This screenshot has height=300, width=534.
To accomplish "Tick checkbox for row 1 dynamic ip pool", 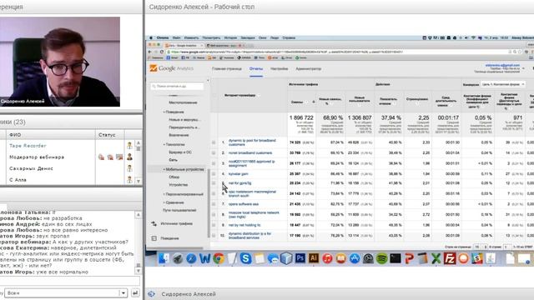I will click(x=214, y=142).
